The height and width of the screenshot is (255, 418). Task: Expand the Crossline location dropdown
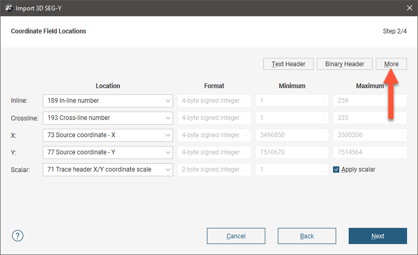click(x=107, y=118)
